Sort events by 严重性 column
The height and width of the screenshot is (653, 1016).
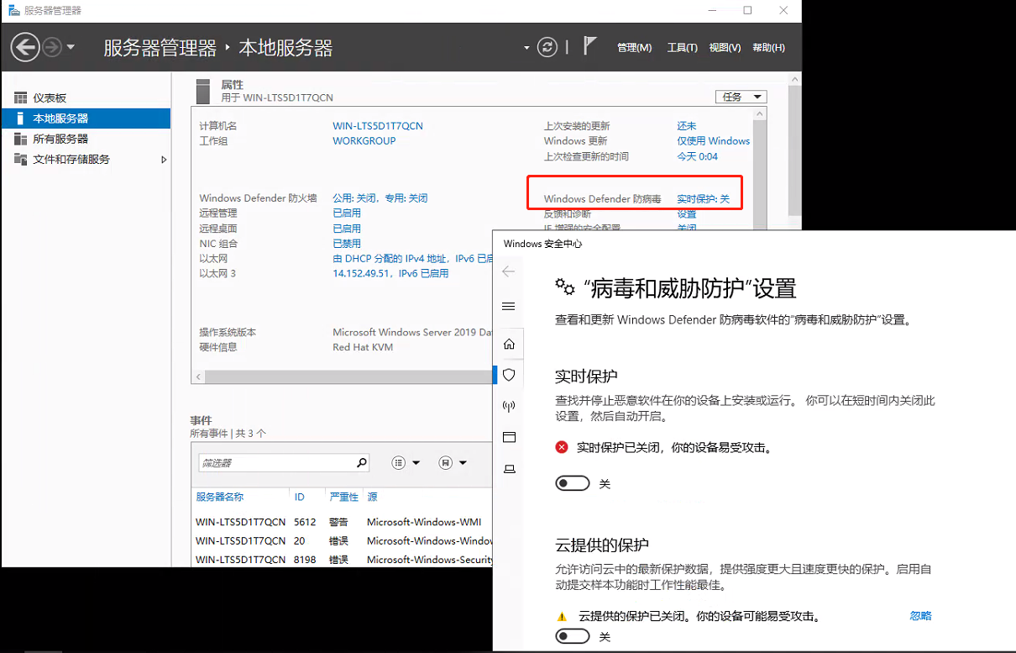[x=344, y=498]
